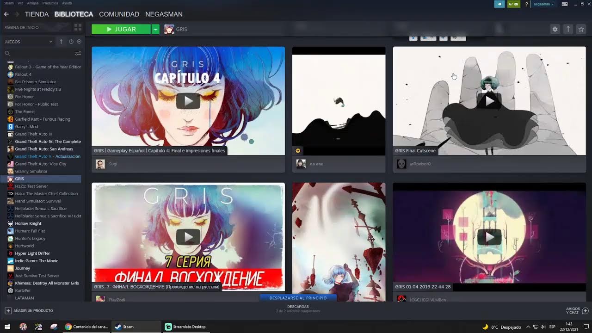Enter Big Picture mode icon

tap(565, 4)
